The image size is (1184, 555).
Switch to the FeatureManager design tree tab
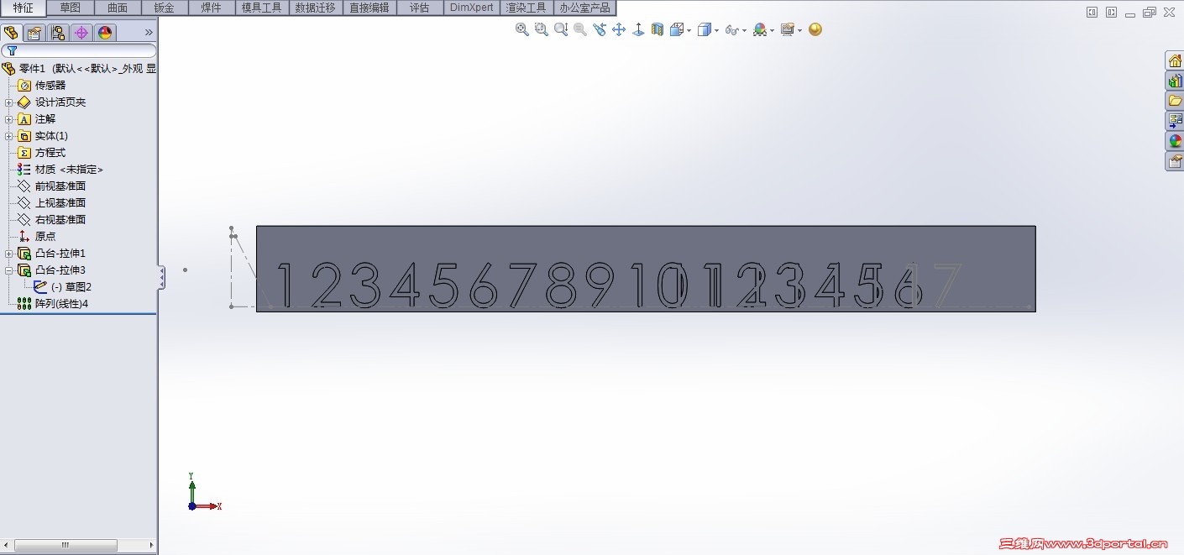pyautogui.click(x=11, y=33)
